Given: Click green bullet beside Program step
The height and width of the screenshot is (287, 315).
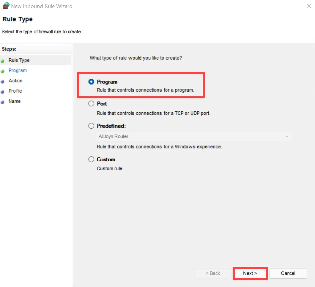Looking at the screenshot, I should click(2, 71).
